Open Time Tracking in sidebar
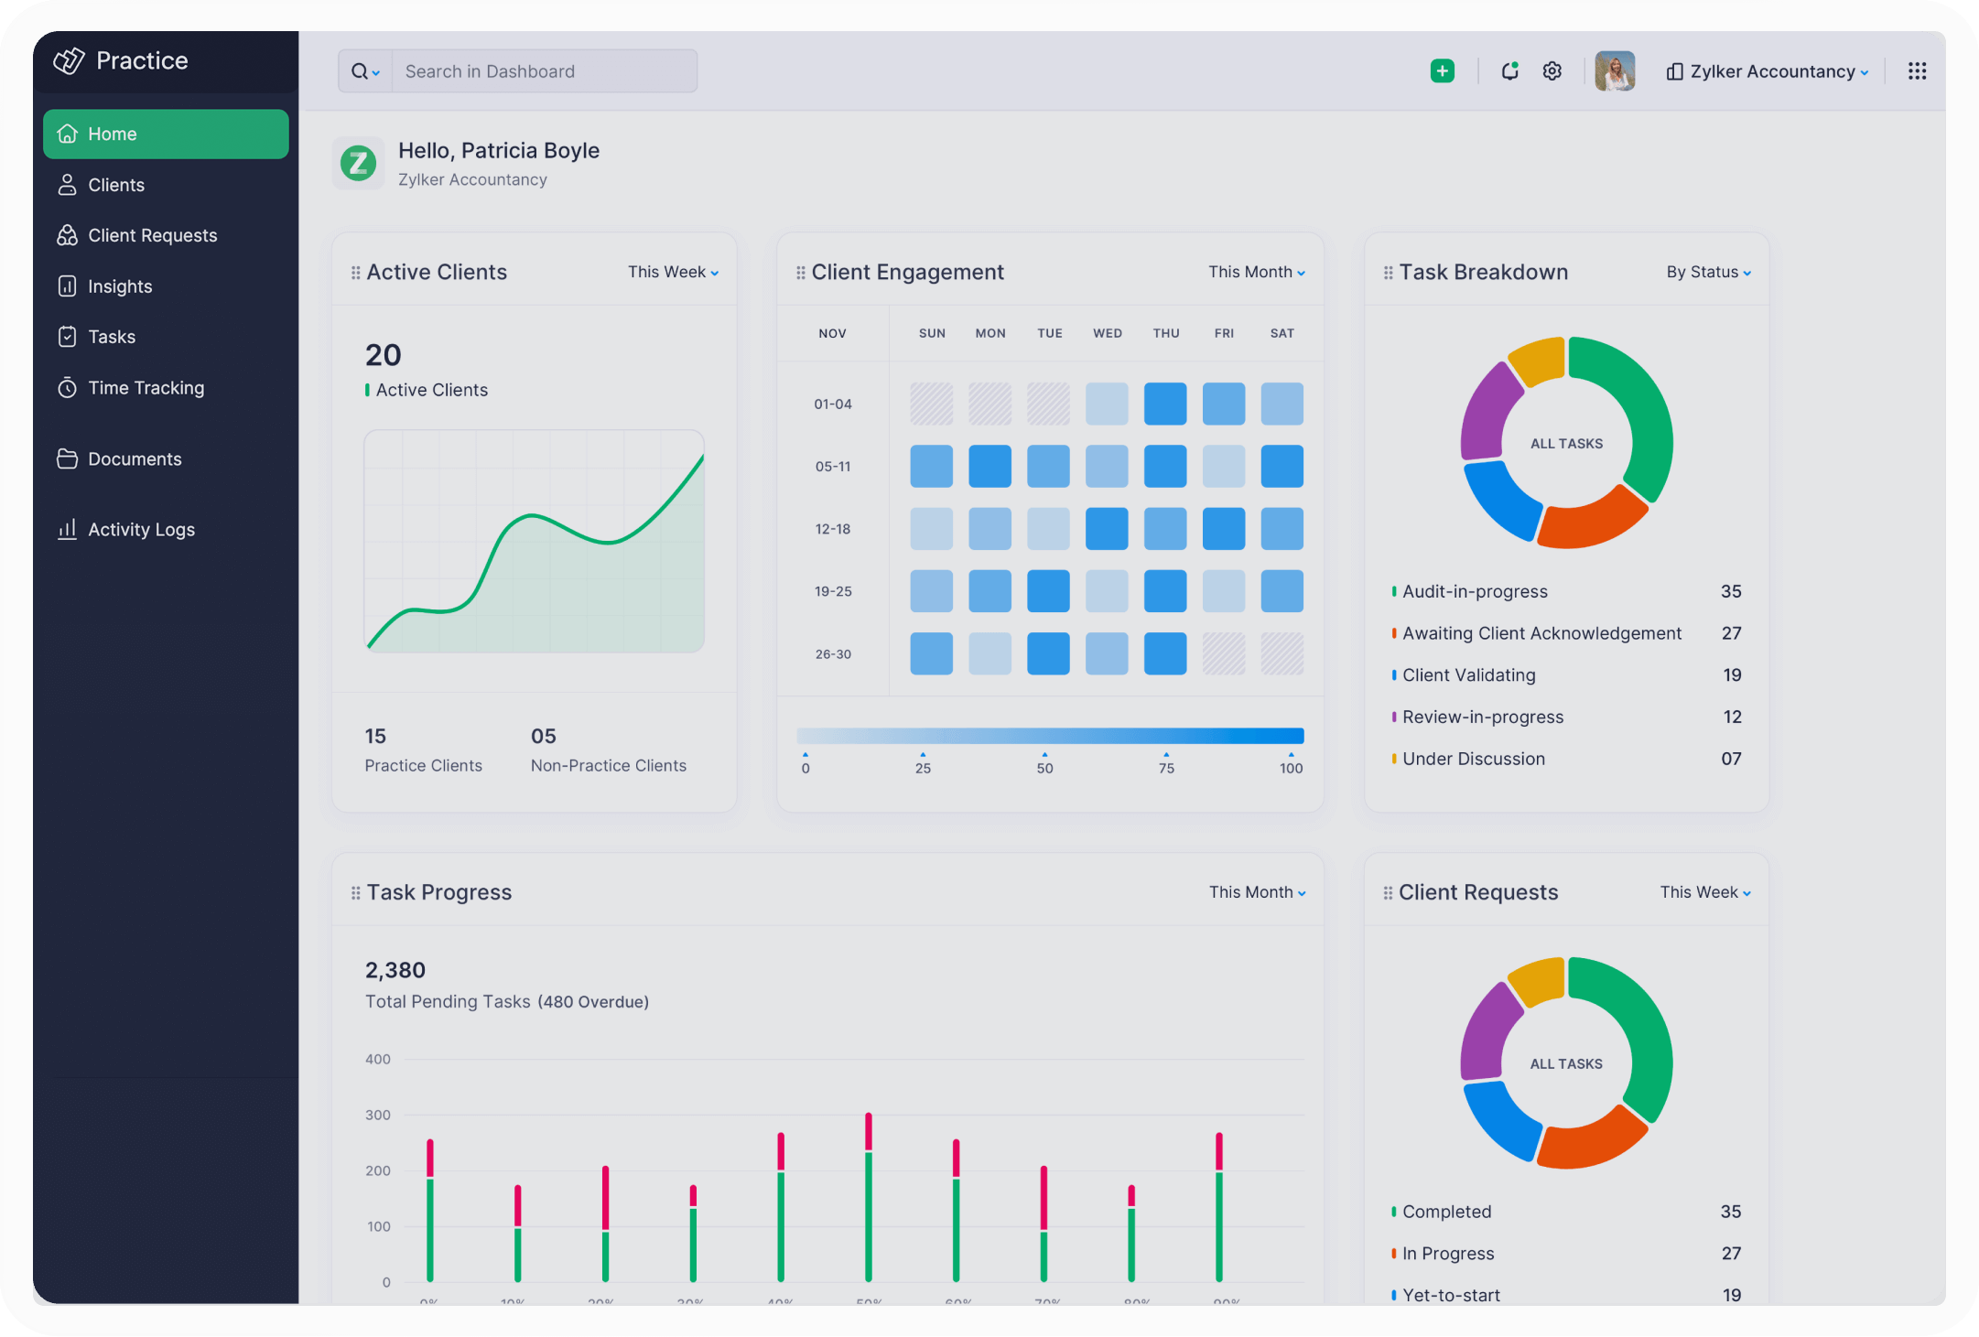 tap(146, 388)
